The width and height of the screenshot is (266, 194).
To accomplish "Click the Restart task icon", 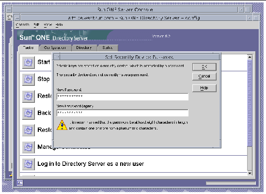I will coord(29,97).
